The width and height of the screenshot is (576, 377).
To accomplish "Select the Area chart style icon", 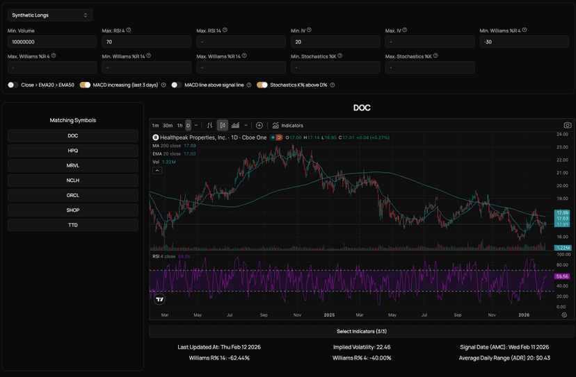I will click(x=235, y=126).
